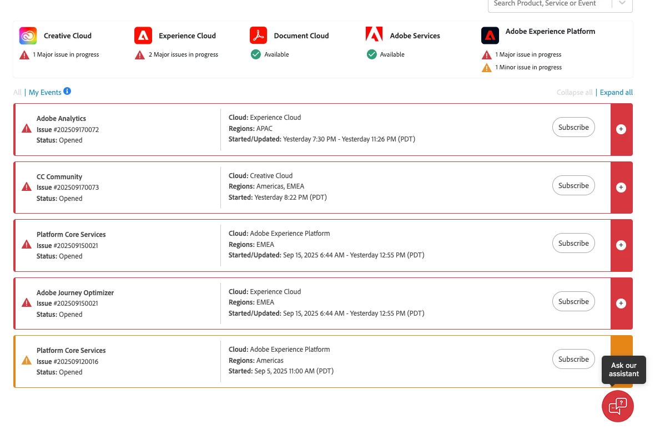Click the Creative Cloud major issue warning icon
665x440 pixels.
click(x=24, y=55)
